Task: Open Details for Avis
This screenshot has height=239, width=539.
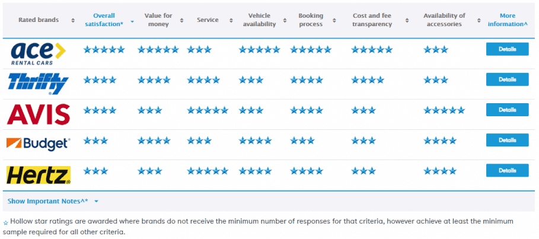Action: (x=507, y=110)
